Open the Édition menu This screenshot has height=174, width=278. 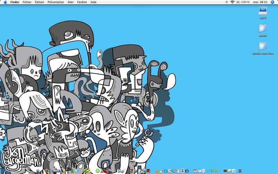pos(39,2)
